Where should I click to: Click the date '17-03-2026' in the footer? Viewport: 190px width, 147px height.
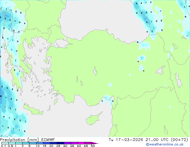pyautogui.click(x=129, y=140)
